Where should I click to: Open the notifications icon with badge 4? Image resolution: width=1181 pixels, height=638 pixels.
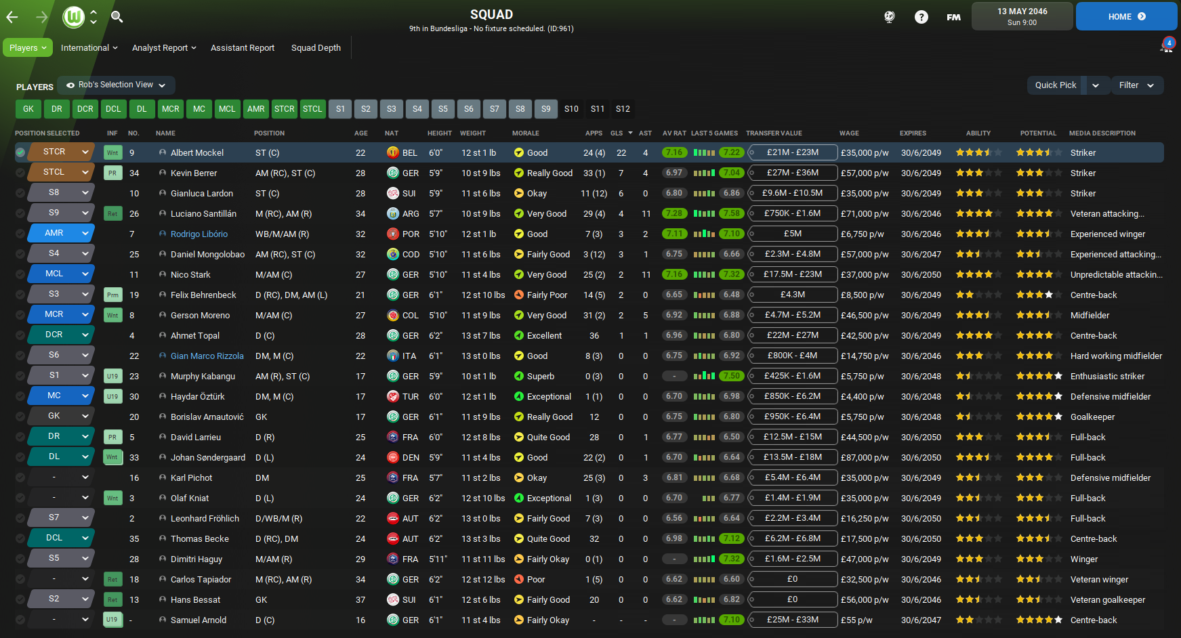tap(1166, 47)
